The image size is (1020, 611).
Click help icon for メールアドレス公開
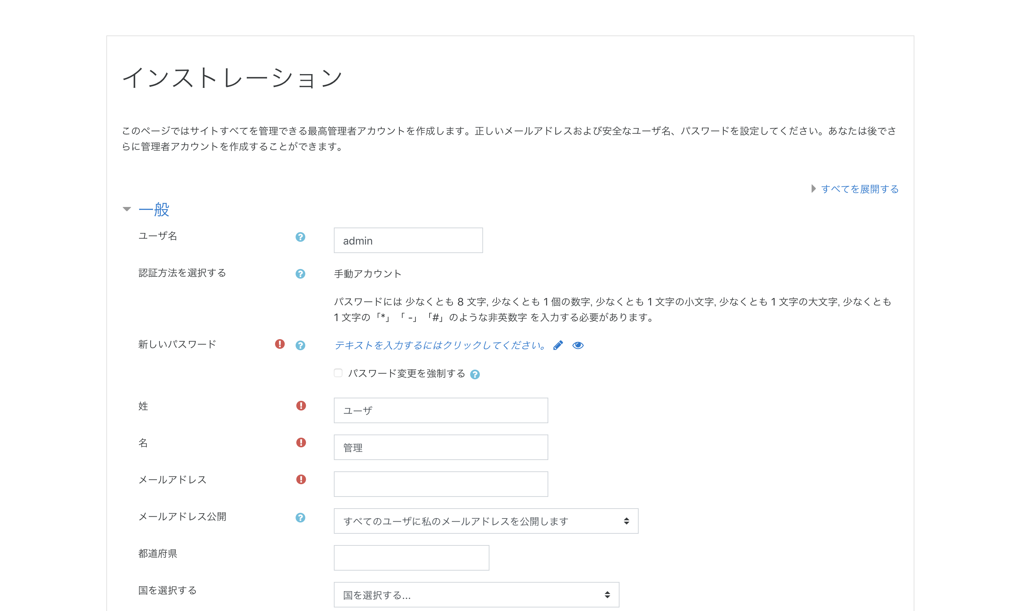300,517
